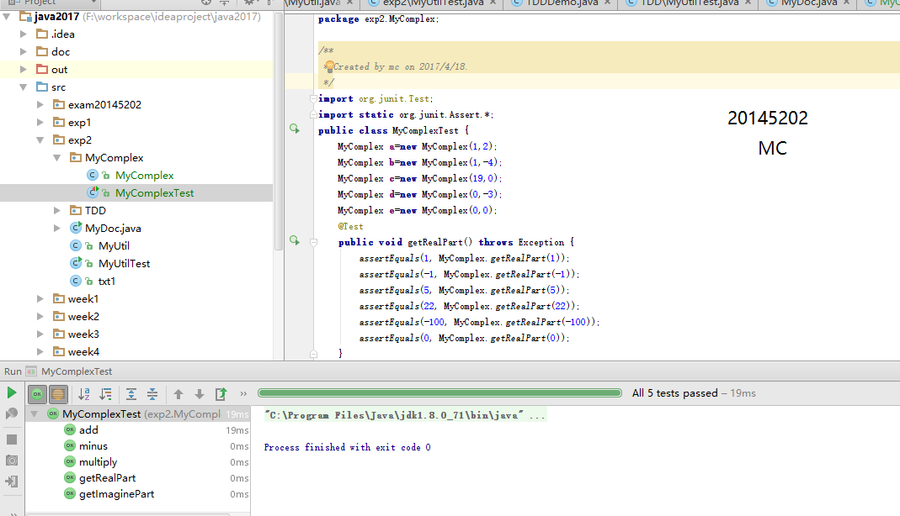
Task: Click the out folder icon
Action: pos(42,69)
